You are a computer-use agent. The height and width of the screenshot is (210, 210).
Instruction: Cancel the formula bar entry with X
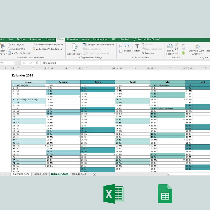click(24, 63)
